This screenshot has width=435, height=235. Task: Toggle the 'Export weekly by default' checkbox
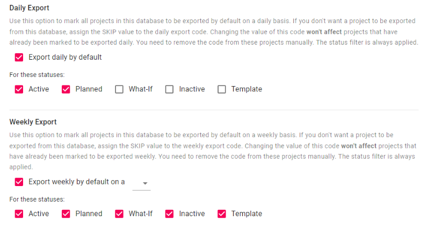[x=19, y=182]
